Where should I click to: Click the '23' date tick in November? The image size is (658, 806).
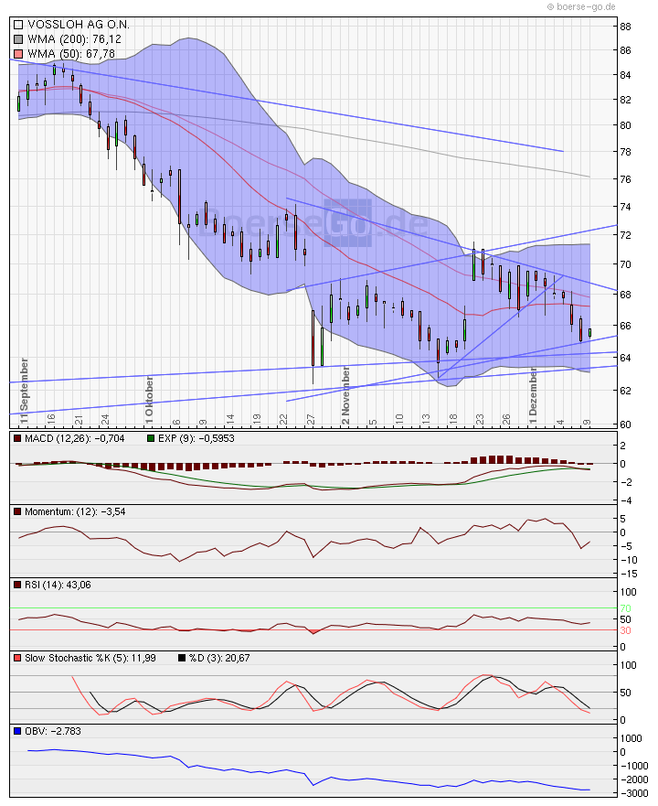coord(479,419)
